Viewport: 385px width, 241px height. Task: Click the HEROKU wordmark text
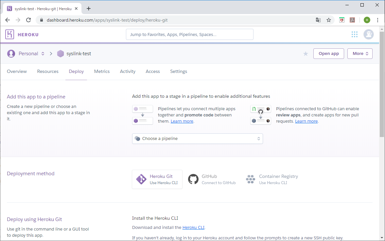click(28, 35)
